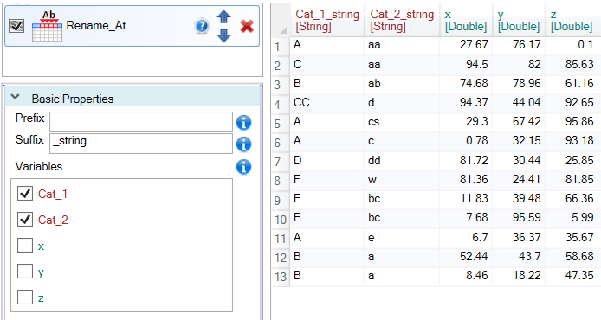Click the x value 81.36

click(466, 179)
